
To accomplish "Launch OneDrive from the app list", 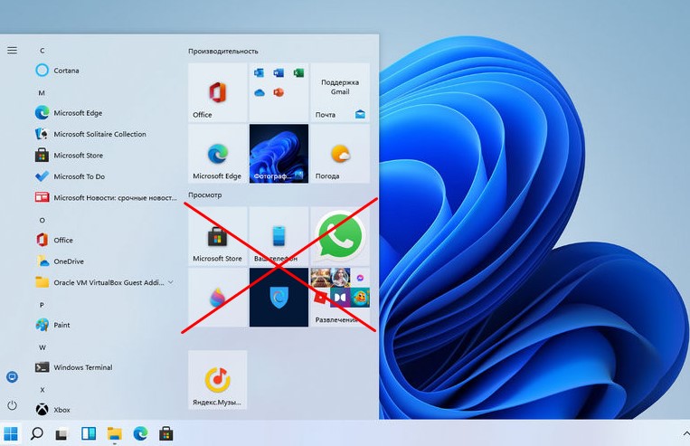I will (x=106, y=261).
